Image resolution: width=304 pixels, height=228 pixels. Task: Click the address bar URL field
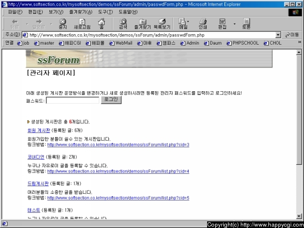[152, 35]
